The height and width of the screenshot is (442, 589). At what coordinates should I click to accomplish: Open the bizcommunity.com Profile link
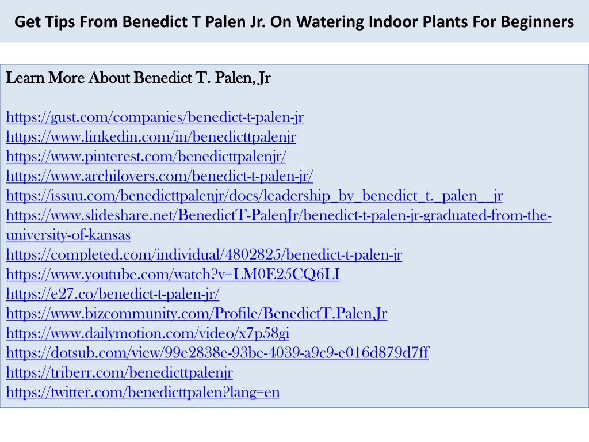click(197, 314)
